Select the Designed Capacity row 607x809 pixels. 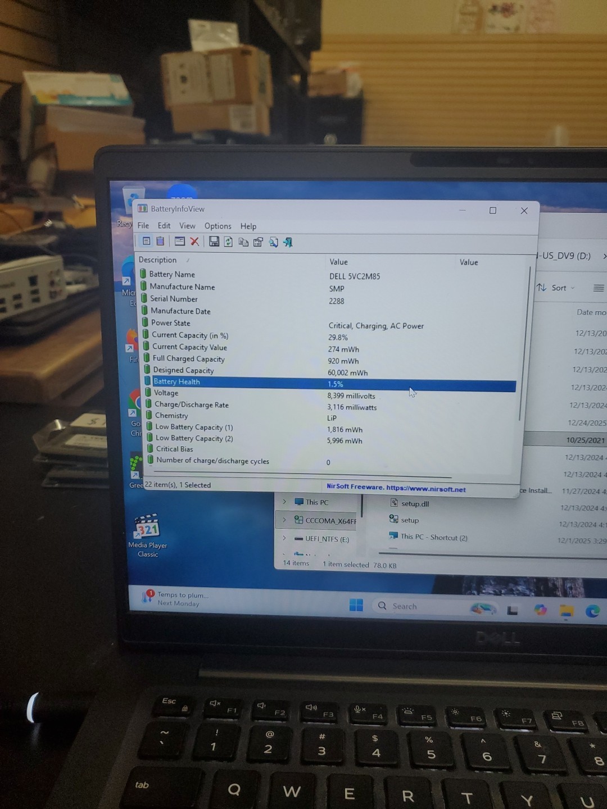click(332, 371)
